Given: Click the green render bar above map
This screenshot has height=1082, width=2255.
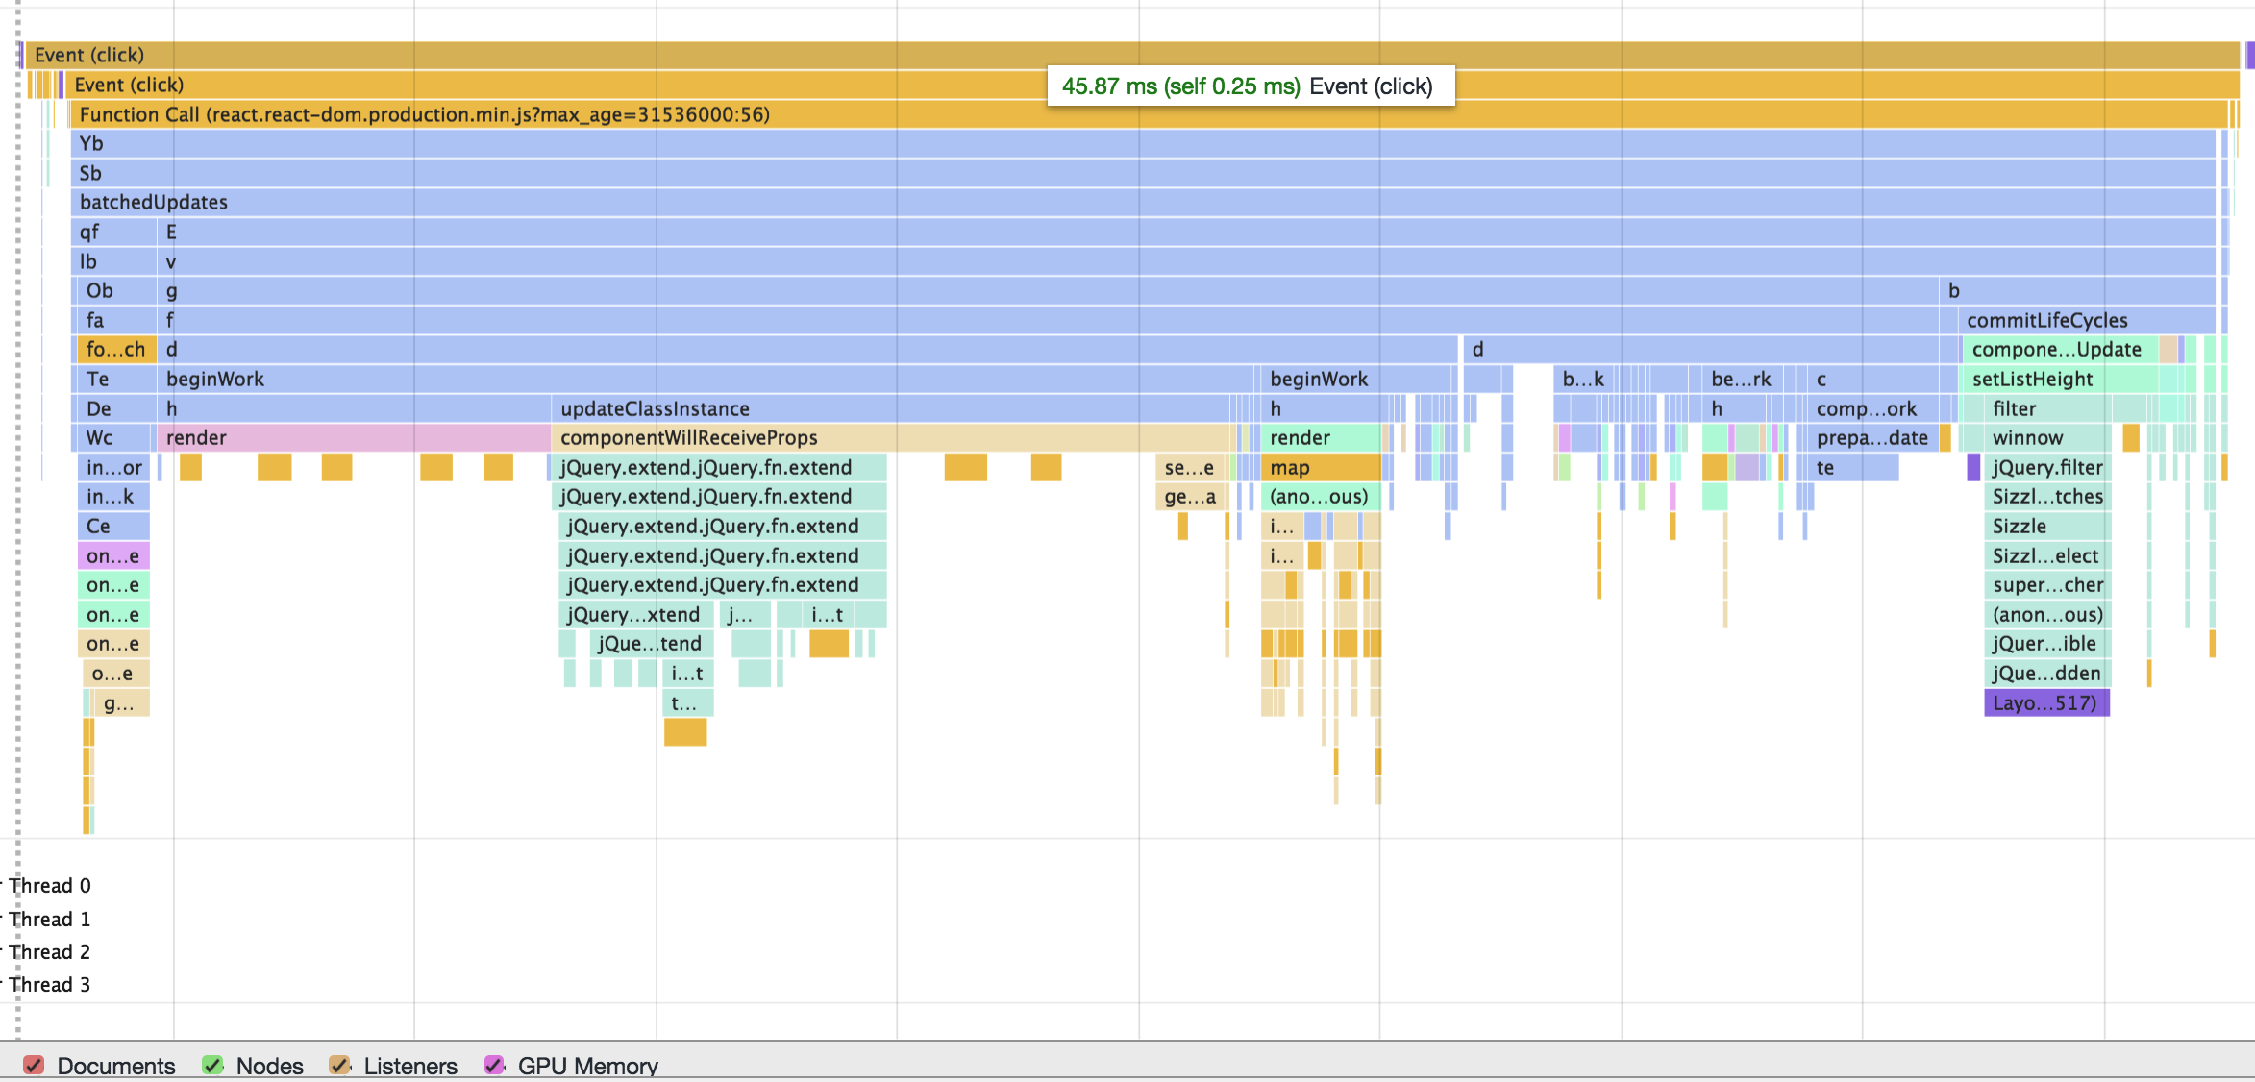Looking at the screenshot, I should pos(1322,437).
